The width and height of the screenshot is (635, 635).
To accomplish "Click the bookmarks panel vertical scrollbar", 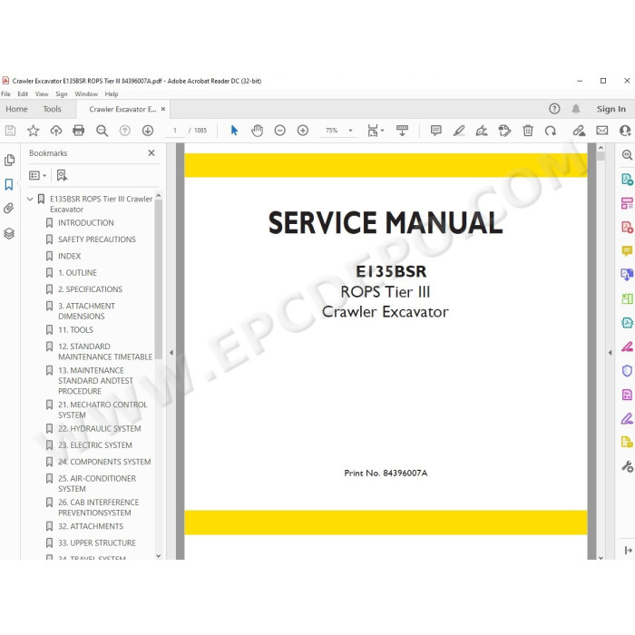I will click(x=159, y=279).
